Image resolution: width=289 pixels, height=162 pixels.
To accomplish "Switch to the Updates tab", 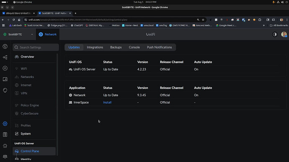I will coord(74,47).
